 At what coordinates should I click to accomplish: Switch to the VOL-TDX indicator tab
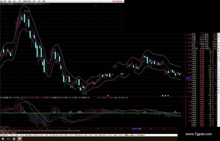coord(47,131)
